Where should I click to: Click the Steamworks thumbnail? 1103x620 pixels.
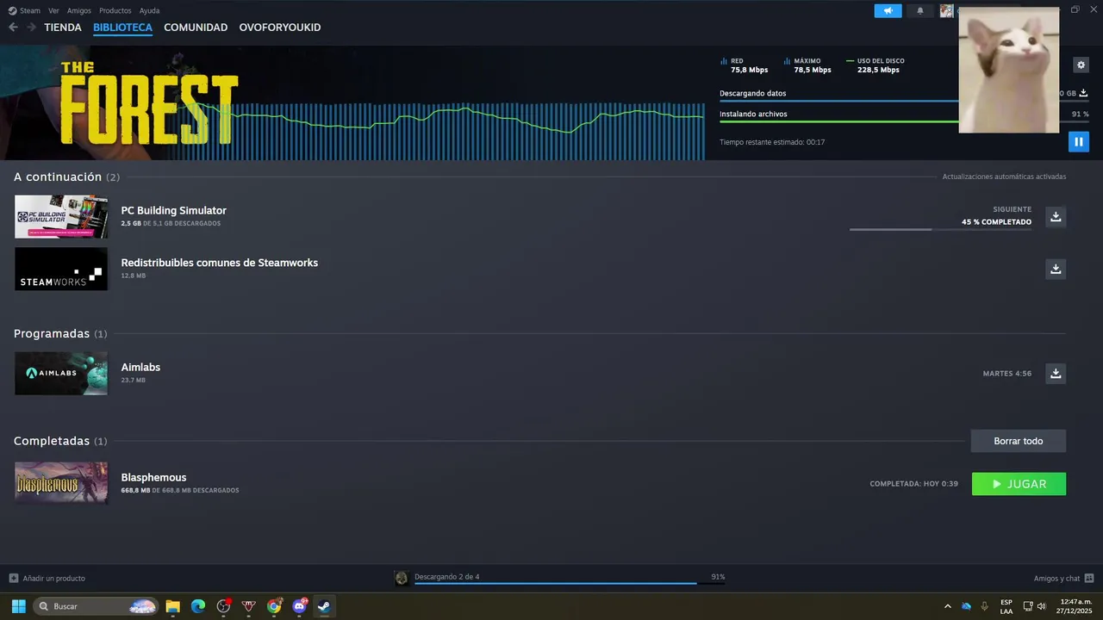[x=61, y=269]
